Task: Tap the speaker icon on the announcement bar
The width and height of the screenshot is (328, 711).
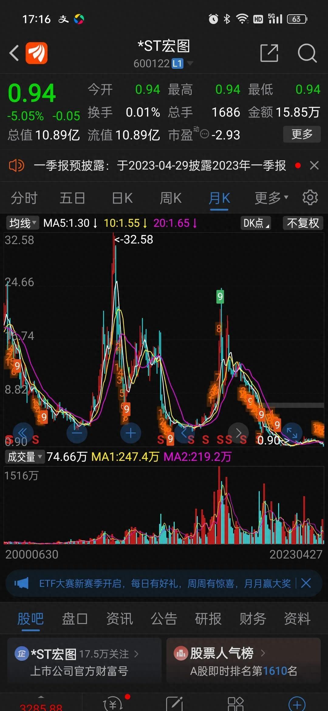Action: tap(16, 166)
